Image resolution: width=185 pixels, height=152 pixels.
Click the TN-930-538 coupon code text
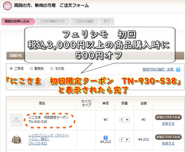coord(38,122)
